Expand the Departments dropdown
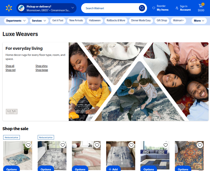Screen dimensions: 210x171 (16, 21)
